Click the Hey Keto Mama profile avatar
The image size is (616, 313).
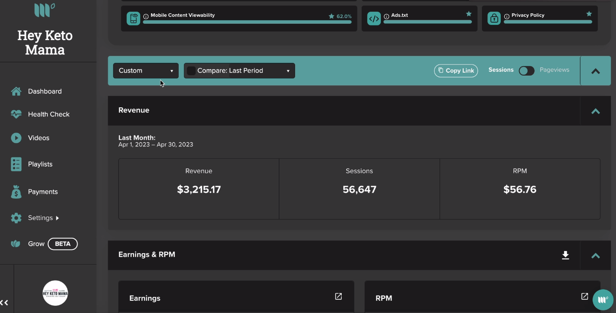coord(55,293)
